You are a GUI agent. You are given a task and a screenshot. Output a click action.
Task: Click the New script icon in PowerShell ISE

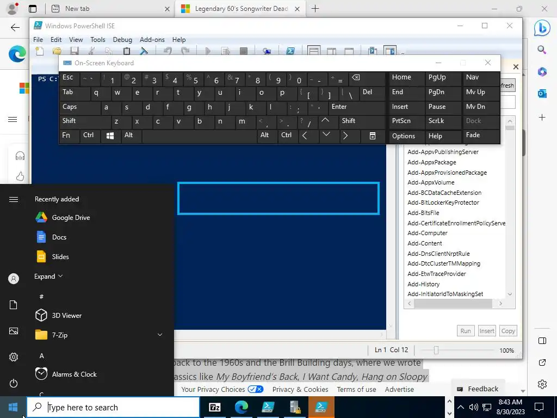coord(40,51)
